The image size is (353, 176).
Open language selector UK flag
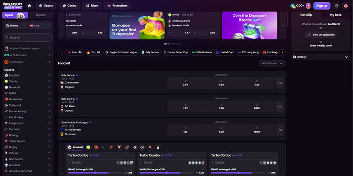(x=346, y=6)
